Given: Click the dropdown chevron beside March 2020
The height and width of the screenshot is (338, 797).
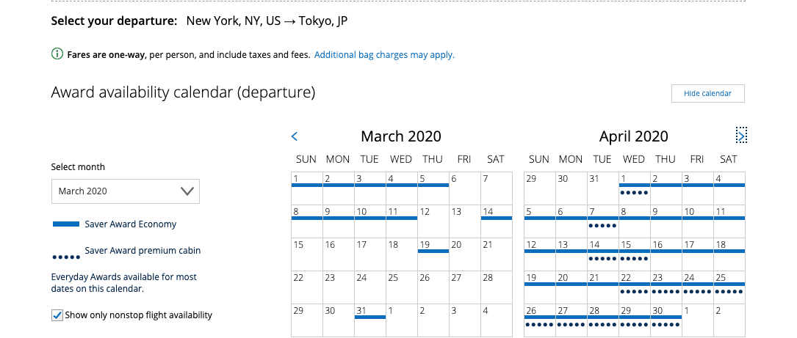Looking at the screenshot, I should (187, 191).
